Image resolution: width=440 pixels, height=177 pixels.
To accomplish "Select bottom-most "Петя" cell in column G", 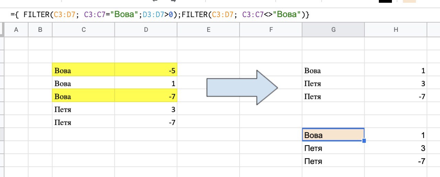I will [333, 161].
